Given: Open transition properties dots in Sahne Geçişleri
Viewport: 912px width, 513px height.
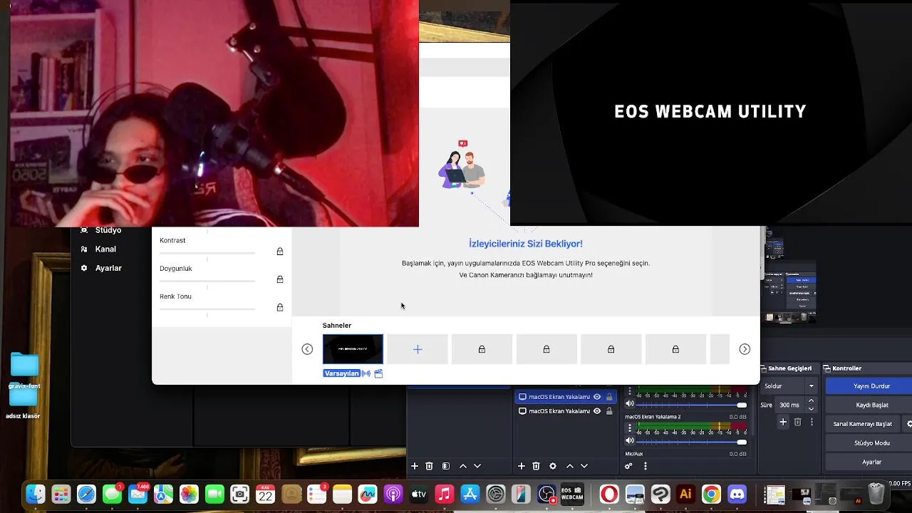Looking at the screenshot, I should (812, 422).
